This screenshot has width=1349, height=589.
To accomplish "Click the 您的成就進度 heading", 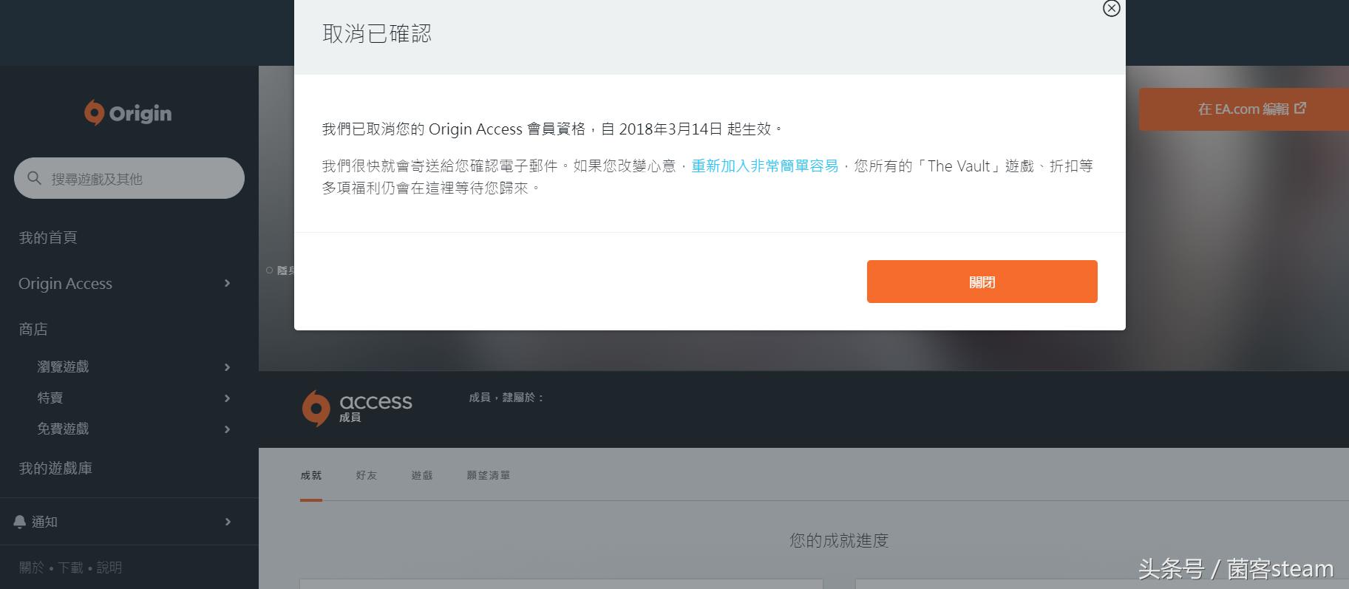I will (x=839, y=540).
